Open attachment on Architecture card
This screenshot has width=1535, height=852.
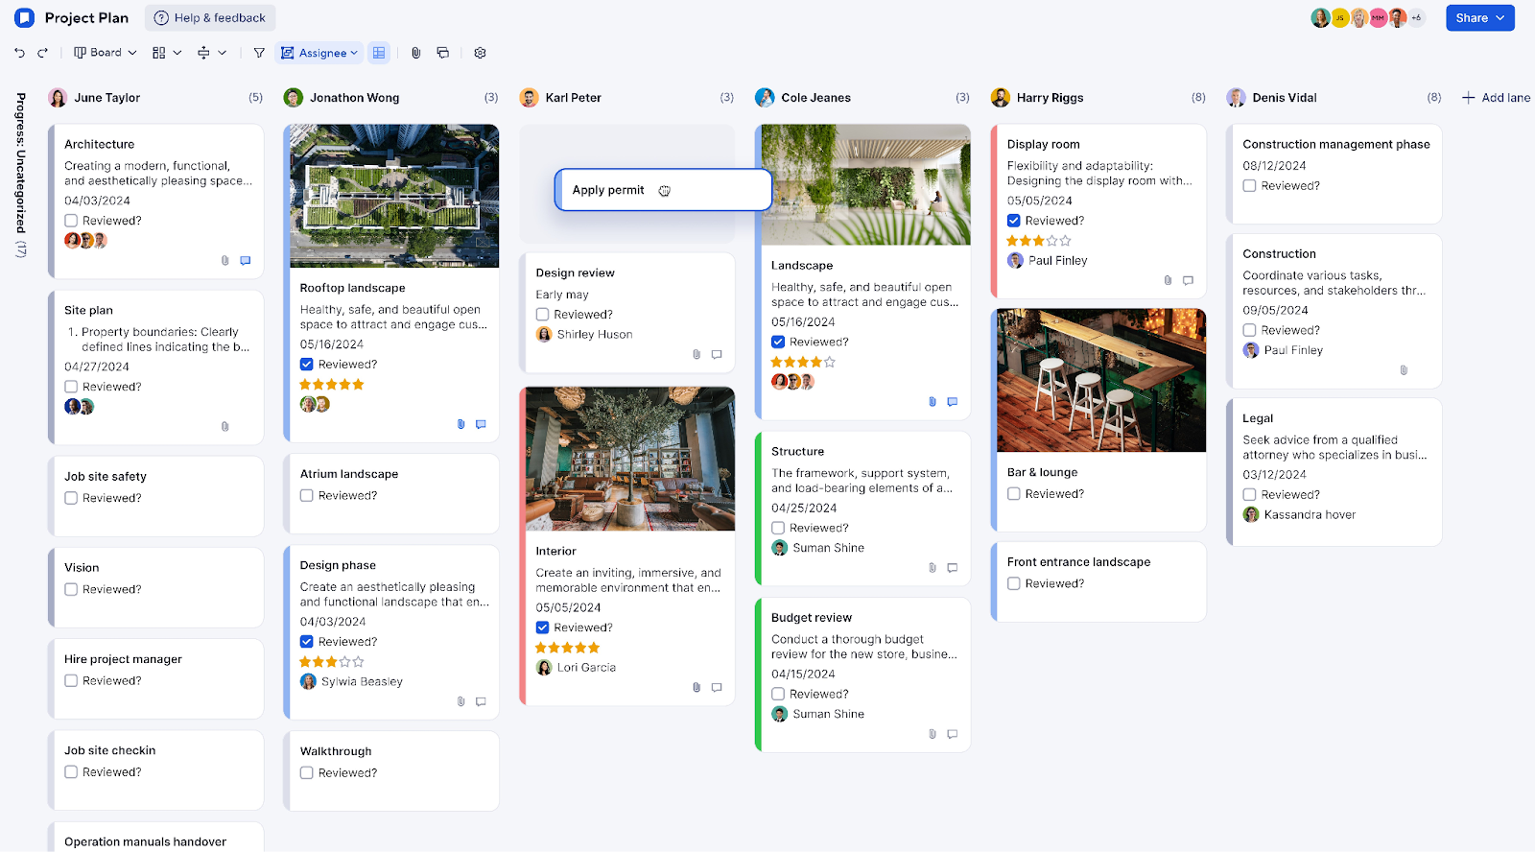[x=224, y=260]
